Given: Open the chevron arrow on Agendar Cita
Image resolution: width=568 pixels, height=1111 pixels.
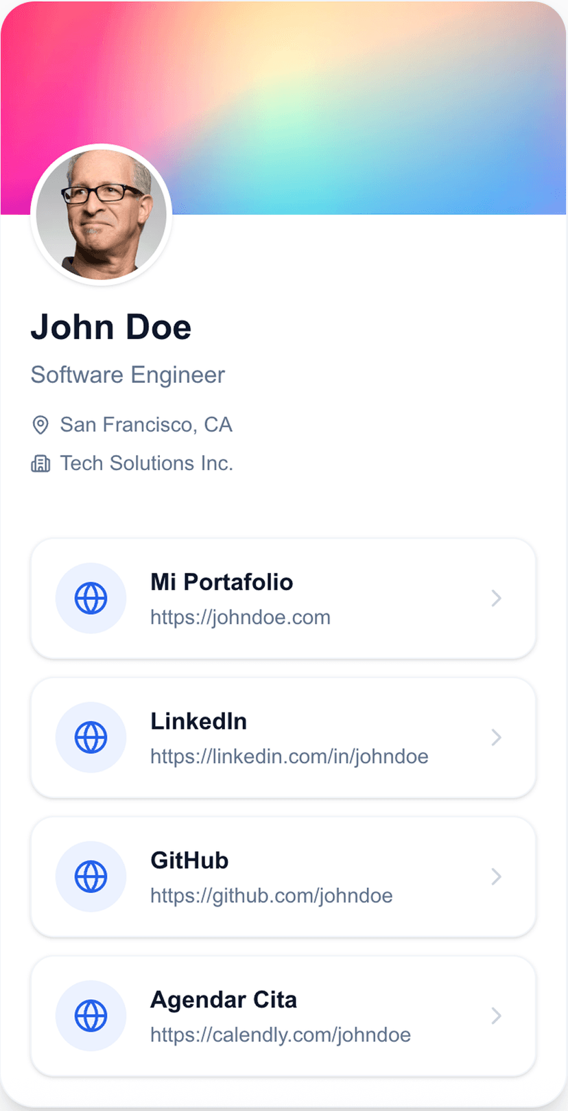Looking at the screenshot, I should [x=496, y=1016].
